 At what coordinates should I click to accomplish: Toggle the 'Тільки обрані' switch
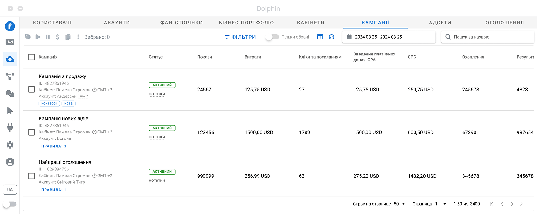pyautogui.click(x=272, y=37)
